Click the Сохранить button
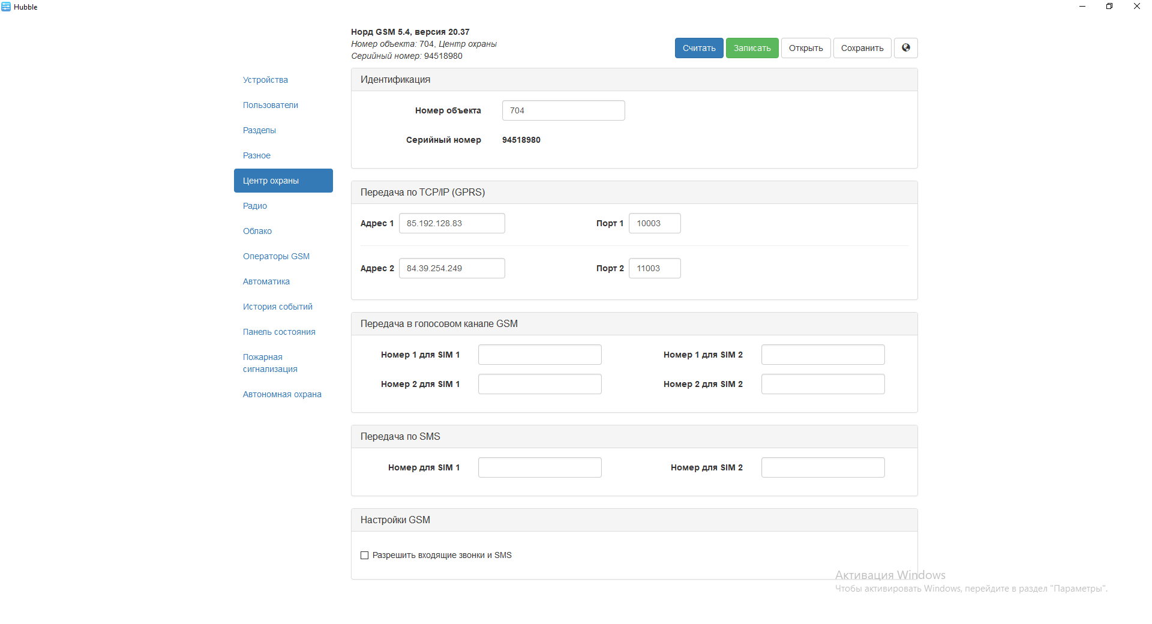The image size is (1152, 624). (862, 48)
